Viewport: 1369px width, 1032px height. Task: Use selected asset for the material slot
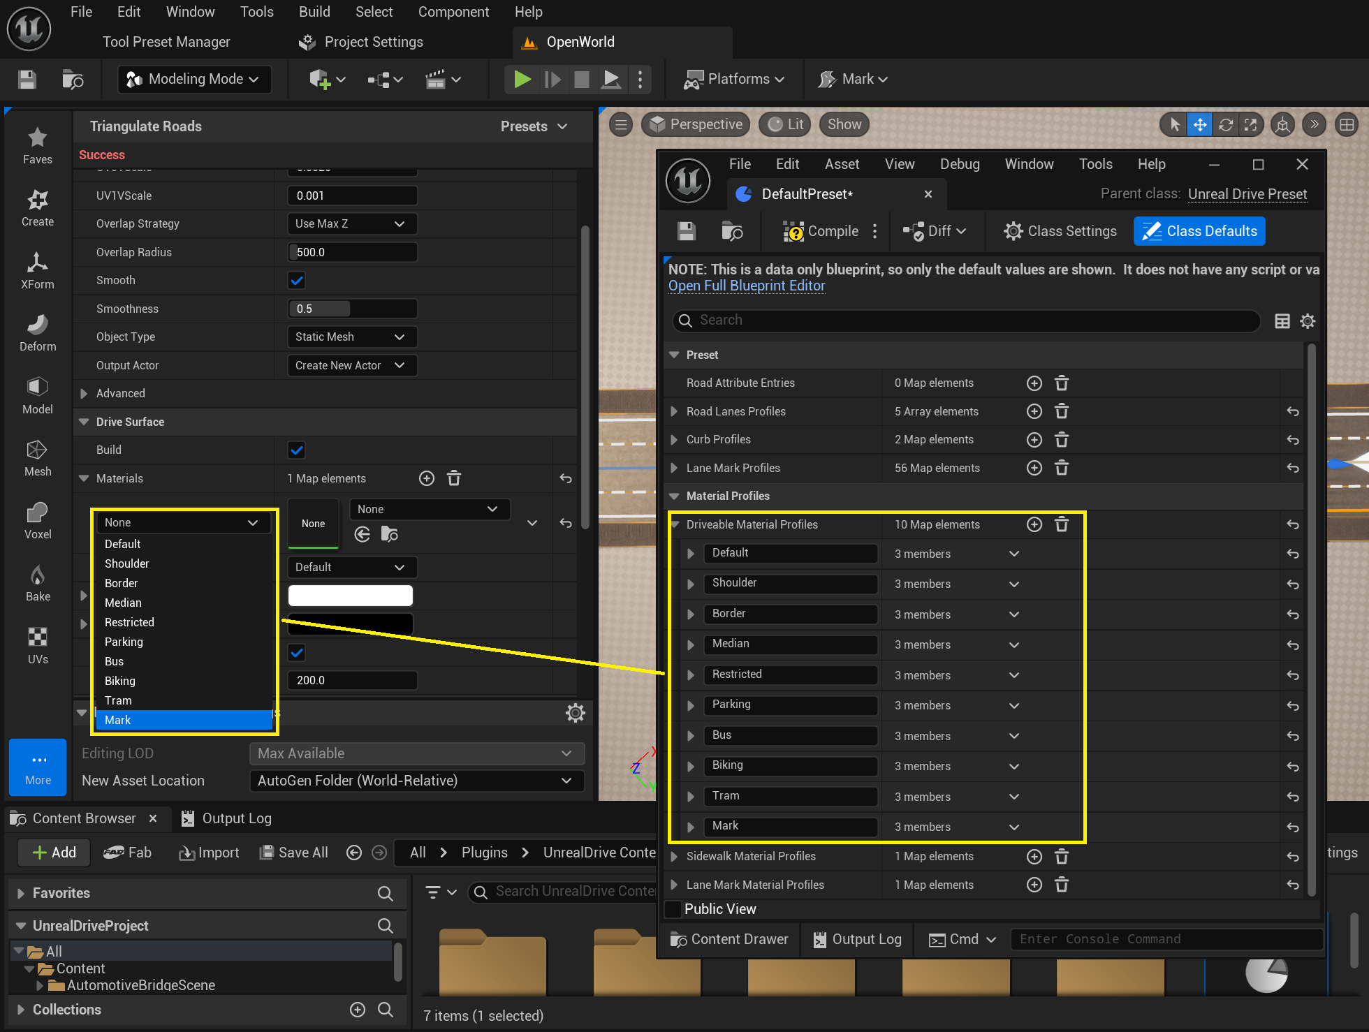363,534
